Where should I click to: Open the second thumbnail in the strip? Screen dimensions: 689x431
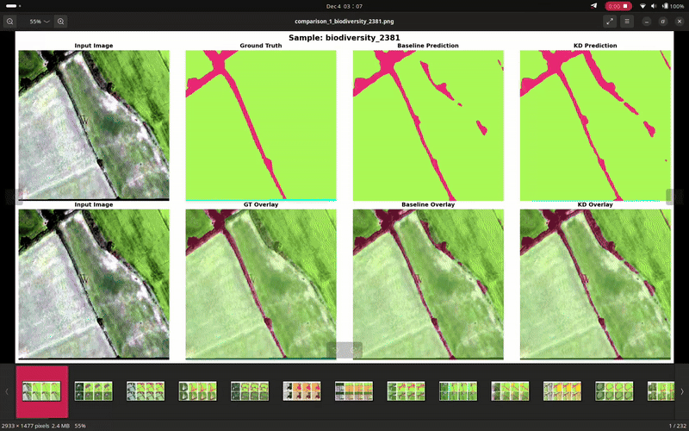pyautogui.click(x=95, y=390)
